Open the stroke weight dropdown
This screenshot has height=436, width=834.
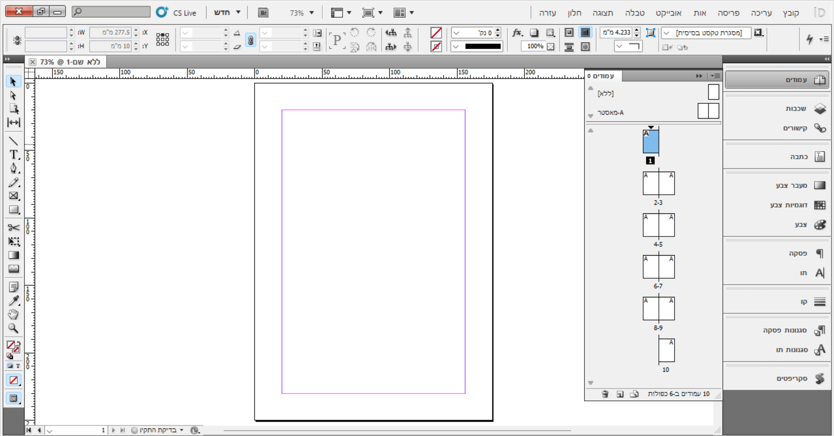456,33
